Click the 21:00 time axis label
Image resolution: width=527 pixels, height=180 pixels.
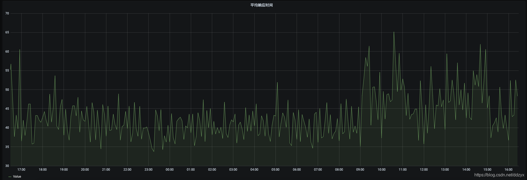click(x=106, y=170)
